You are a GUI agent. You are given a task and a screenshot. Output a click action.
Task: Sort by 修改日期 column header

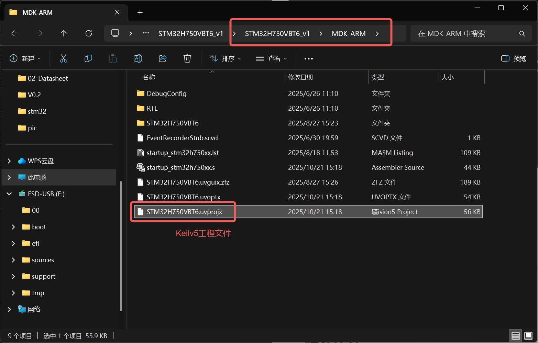(300, 77)
